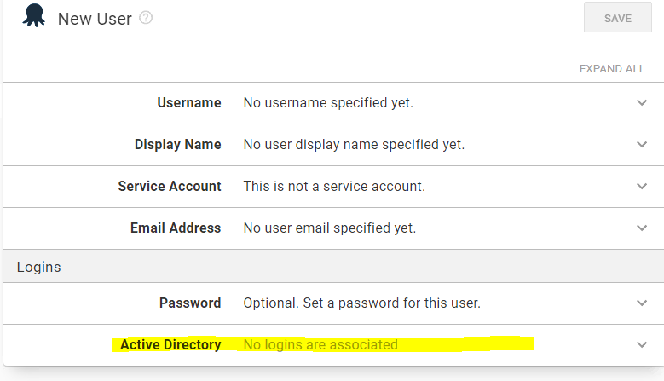Click the Octopus Deploy logo icon

pos(34,15)
